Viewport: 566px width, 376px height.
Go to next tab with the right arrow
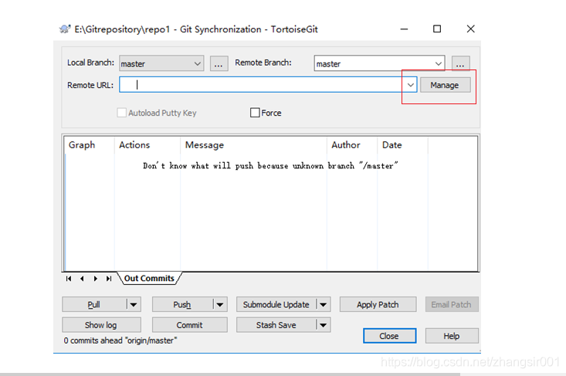pos(95,279)
